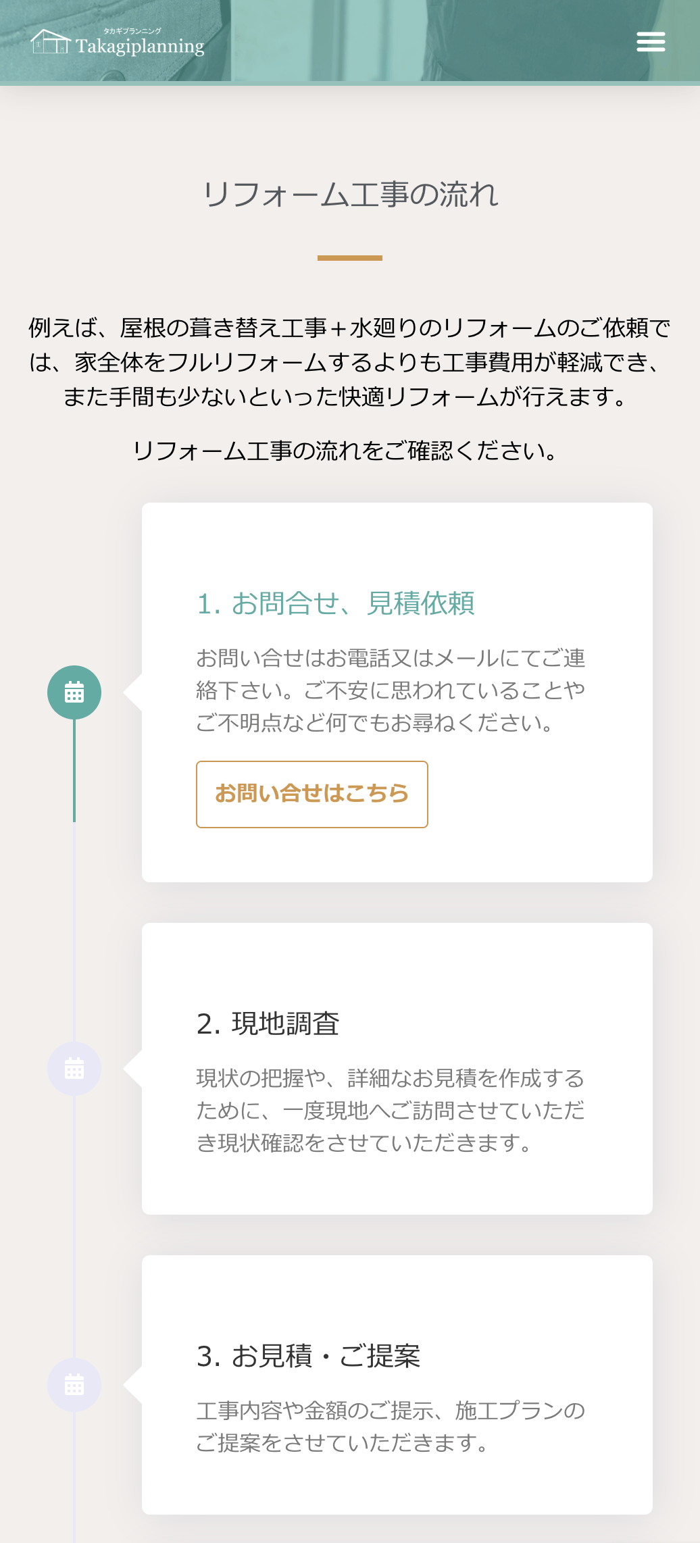Viewport: 700px width, 1543px height.
Task: Click the page title リフォーム工事の流れ
Action: click(x=350, y=195)
